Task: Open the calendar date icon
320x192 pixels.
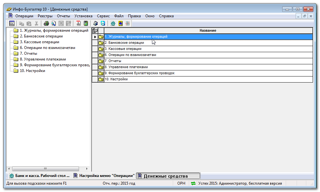Action: [x=78, y=23]
